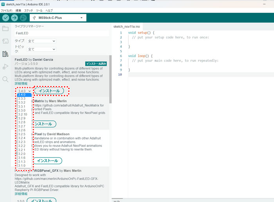274x202 pixels.
Task: Select version 3.2.0 in list
Action: click(24, 154)
